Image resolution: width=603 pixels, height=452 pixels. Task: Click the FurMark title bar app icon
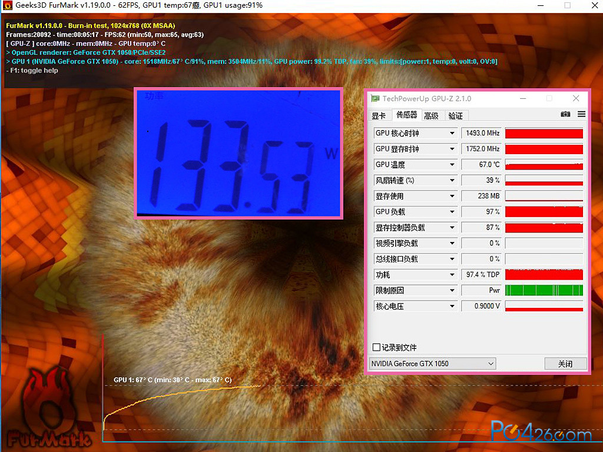(x=7, y=5)
